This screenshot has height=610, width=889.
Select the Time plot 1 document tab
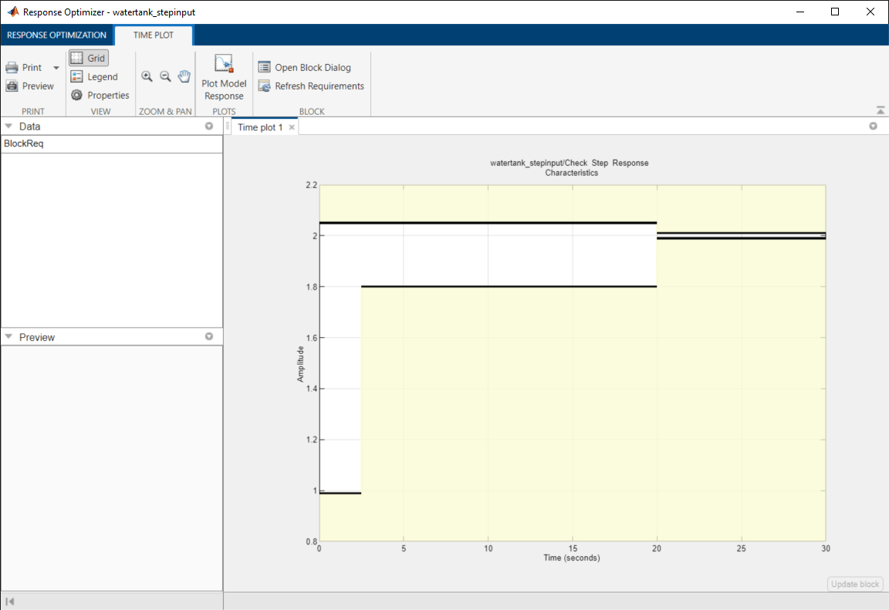coord(260,127)
